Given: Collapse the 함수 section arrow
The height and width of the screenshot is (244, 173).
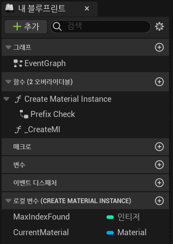Looking at the screenshot, I should [x=8, y=82].
